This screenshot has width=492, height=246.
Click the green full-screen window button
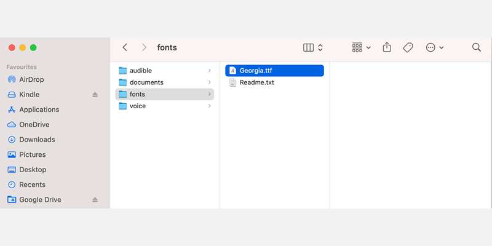tap(33, 47)
